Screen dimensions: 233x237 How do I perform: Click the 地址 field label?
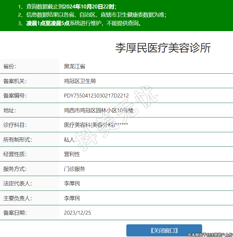click(x=9, y=110)
